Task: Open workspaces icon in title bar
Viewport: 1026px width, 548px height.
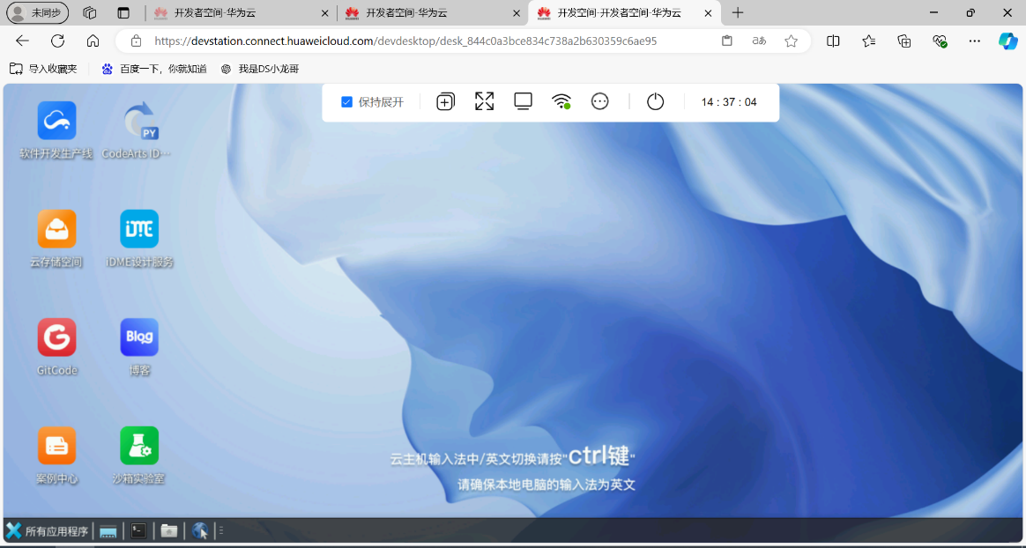Action: (x=90, y=12)
